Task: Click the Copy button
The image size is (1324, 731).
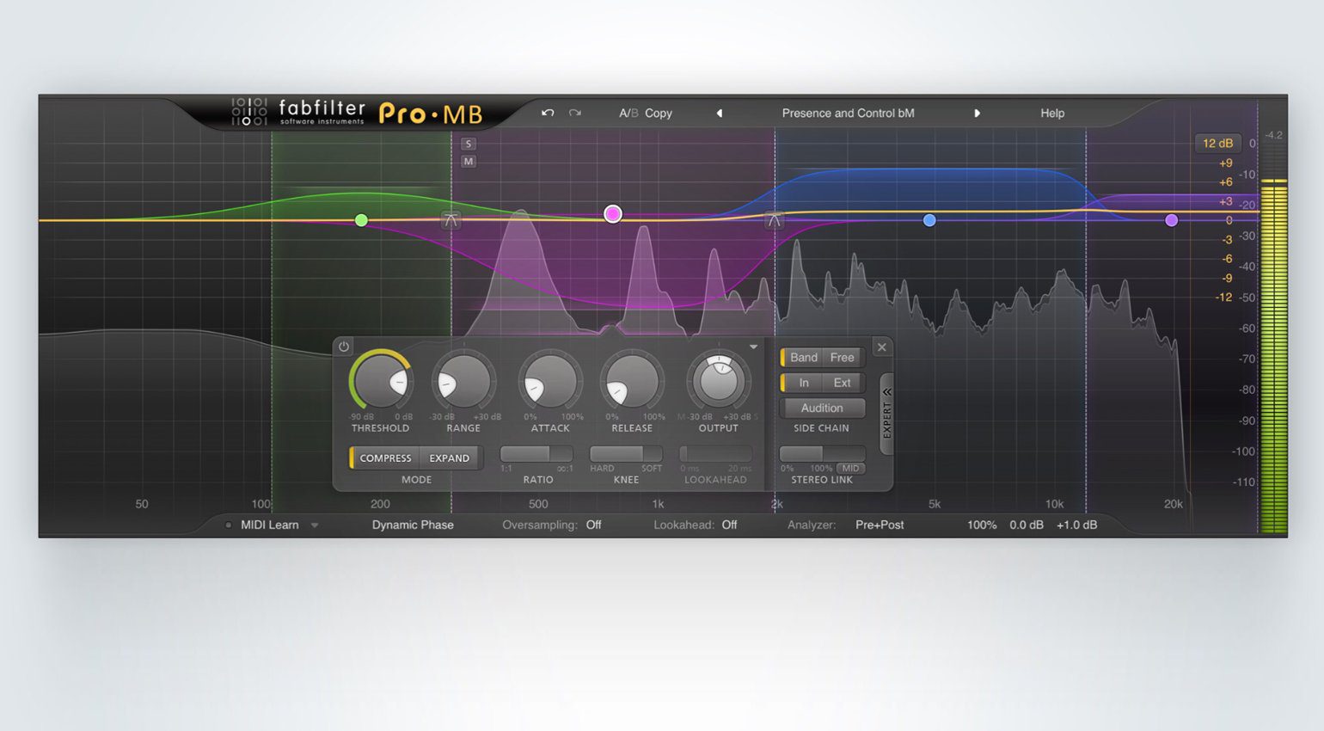Action: [658, 113]
